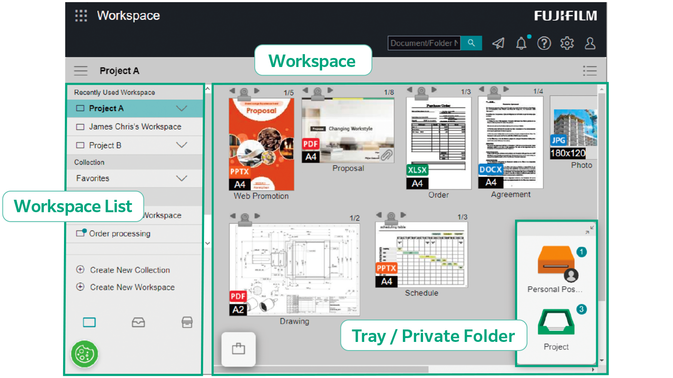The image size is (673, 378).
Task: Open the Workspace apps grid icon
Action: [81, 15]
